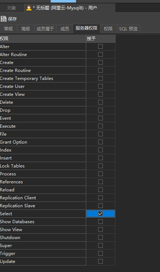Viewport: 160px width, 272px height.
Task: Tick the Create Routine checkbox
Action: click(x=100, y=71)
